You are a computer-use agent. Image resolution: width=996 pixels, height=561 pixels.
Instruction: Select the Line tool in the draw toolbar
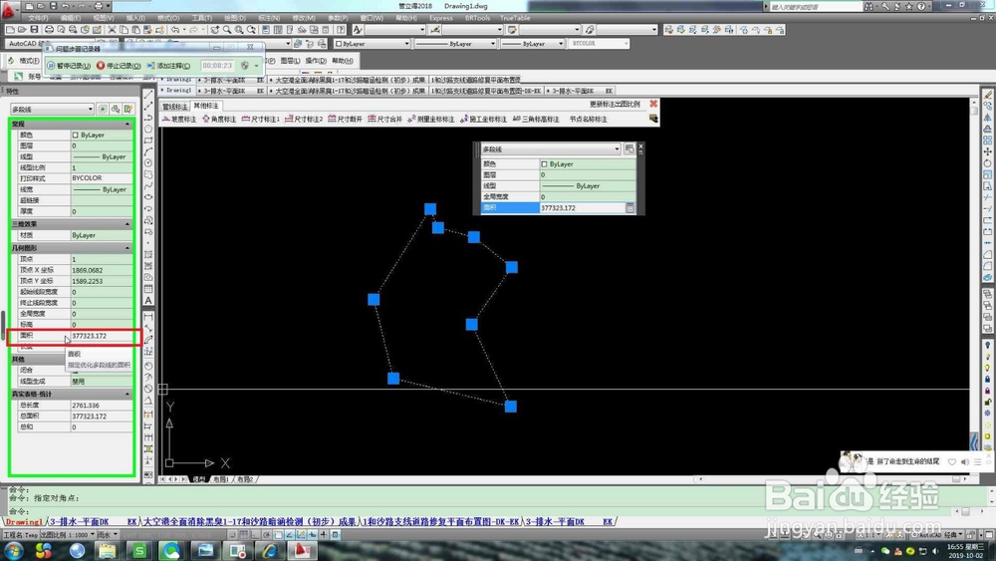click(x=148, y=95)
